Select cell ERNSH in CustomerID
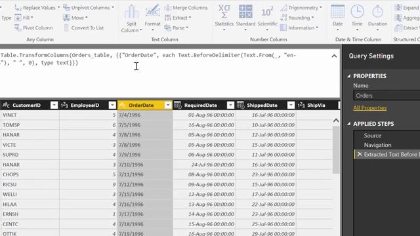 coord(30,214)
